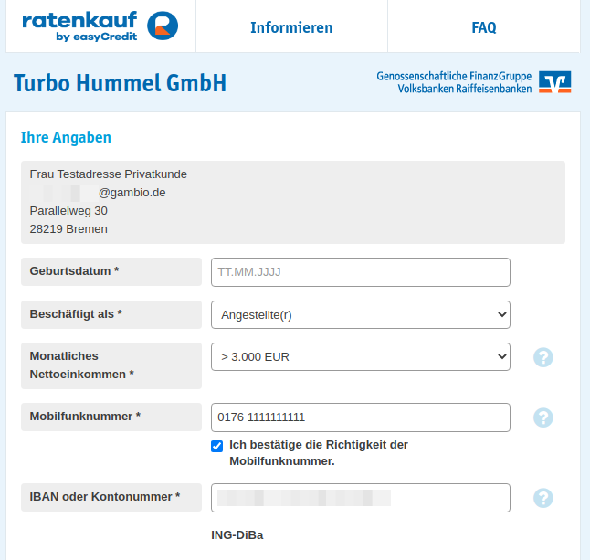The height and width of the screenshot is (560, 590).
Task: Focus the Mobilfunknummer input field
Action: (x=360, y=417)
